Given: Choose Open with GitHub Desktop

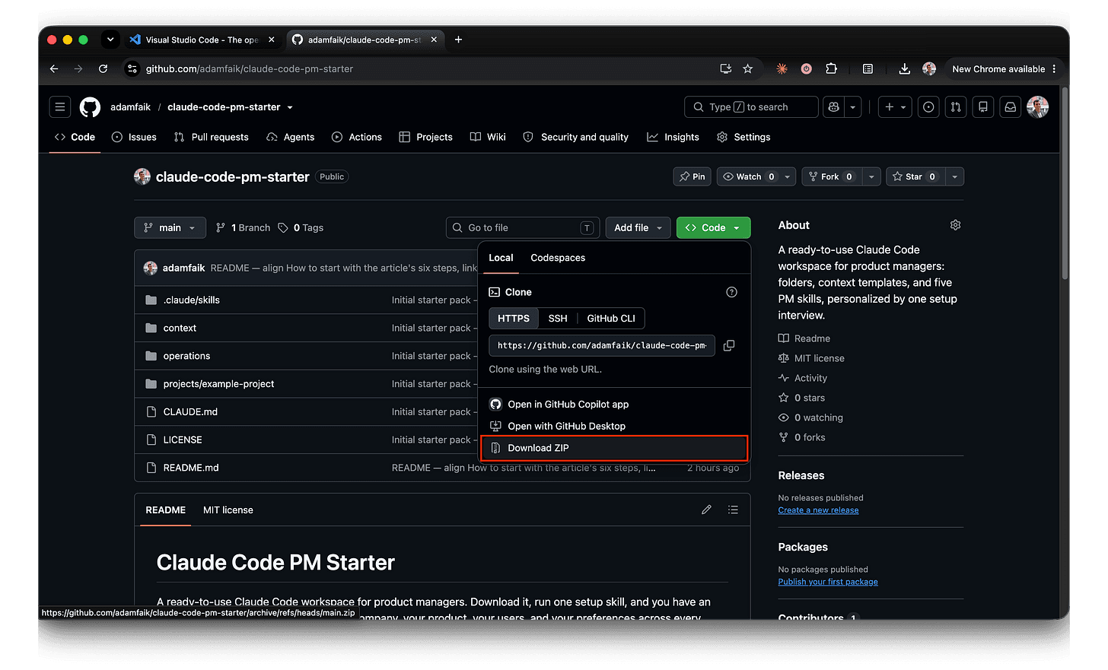Looking at the screenshot, I should coord(614,426).
